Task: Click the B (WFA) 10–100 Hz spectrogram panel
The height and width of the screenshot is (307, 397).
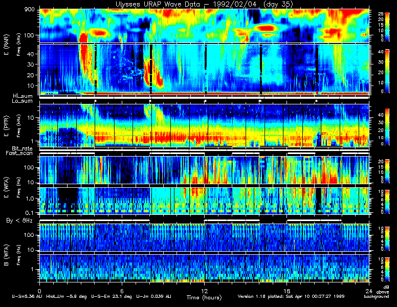Action: [x=204, y=237]
